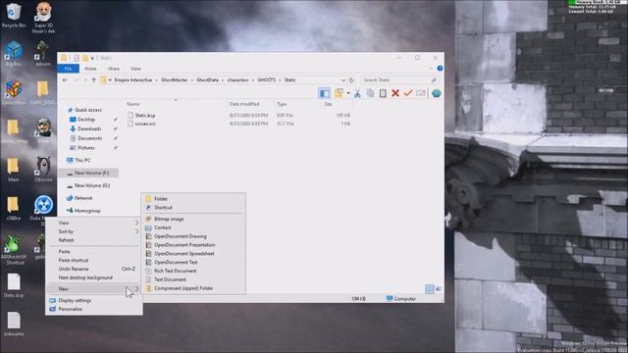Select the Static.bsp file row
Screen dimensions: 628x353
(x=238, y=116)
